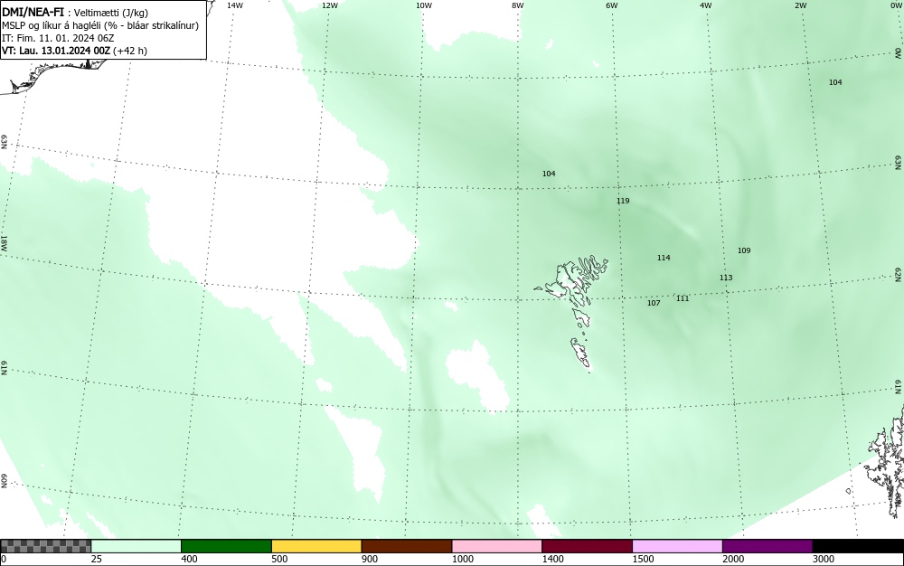Click the legend tick label "1400"

click(553, 559)
